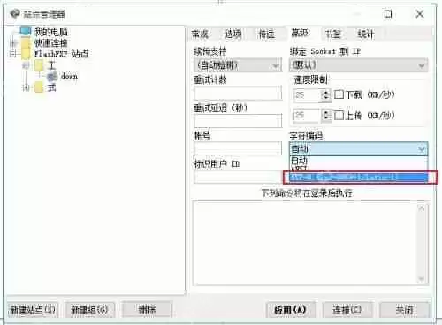Choose the highlighted UTF-8 encoding option
Screen dimensions: 442x325
pyautogui.click(x=358, y=178)
